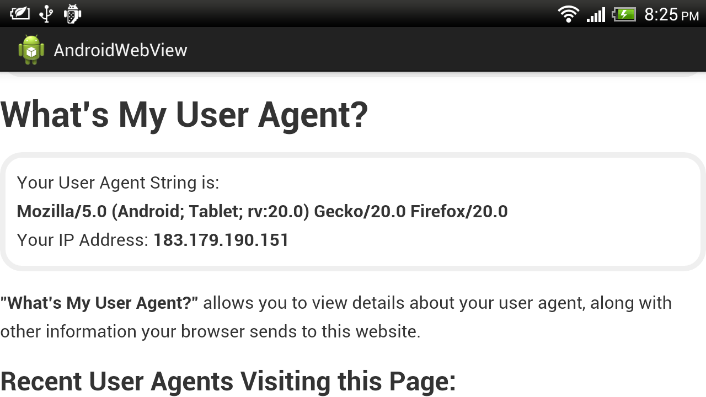Tap the USB connected status icon
The image size is (706, 397).
point(46,14)
